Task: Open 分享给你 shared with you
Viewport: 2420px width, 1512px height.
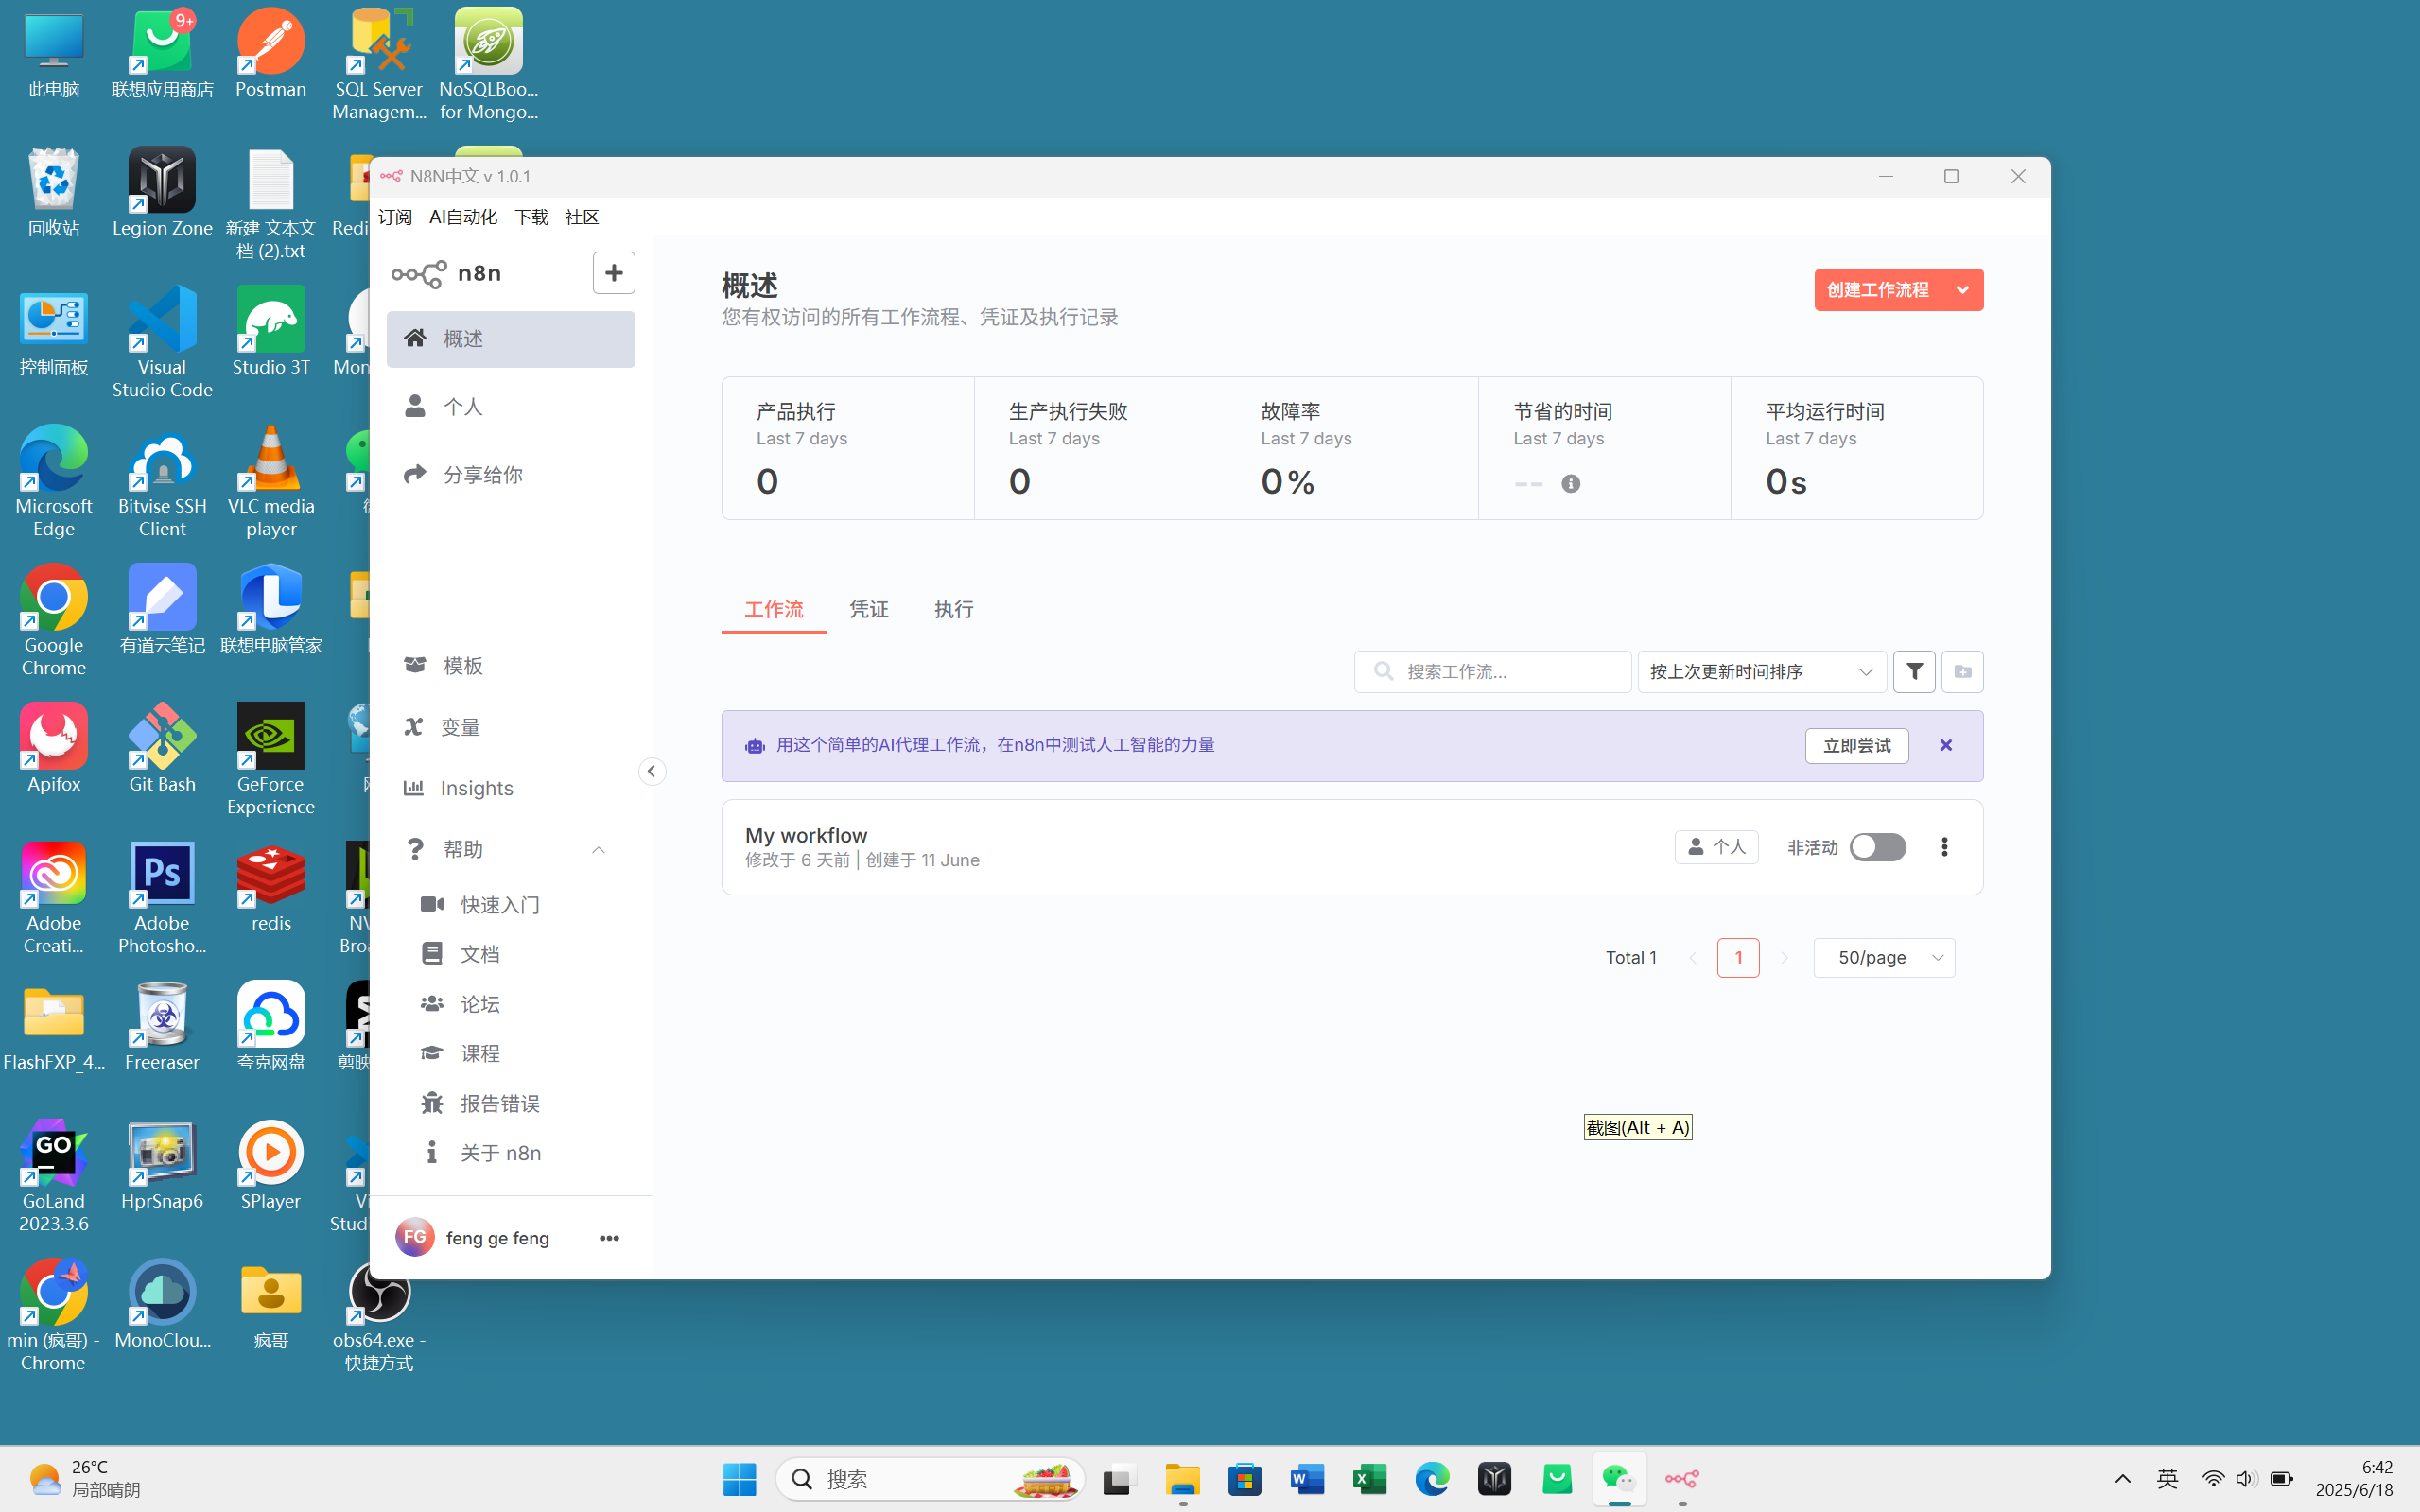Action: coord(510,474)
